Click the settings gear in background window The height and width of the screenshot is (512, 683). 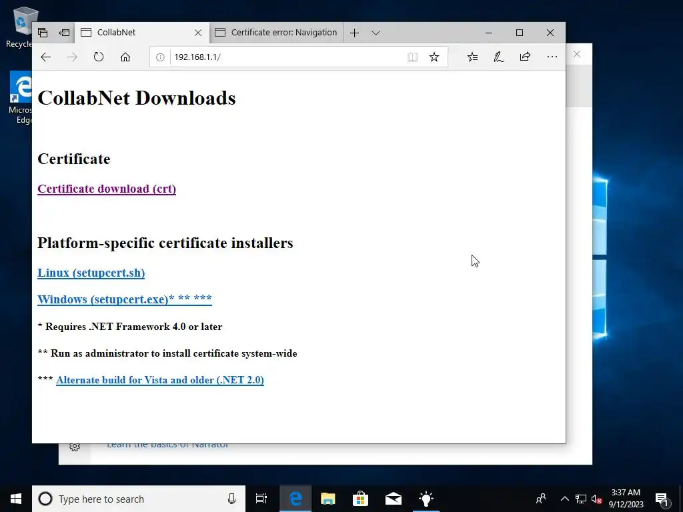(x=75, y=447)
